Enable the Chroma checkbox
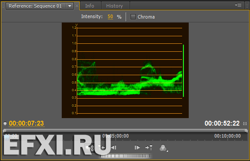The width and height of the screenshot is (250, 161). (x=133, y=17)
